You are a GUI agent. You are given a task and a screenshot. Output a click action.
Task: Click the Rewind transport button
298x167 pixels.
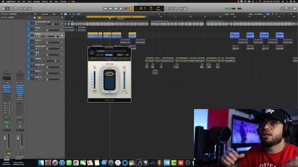[106, 8]
